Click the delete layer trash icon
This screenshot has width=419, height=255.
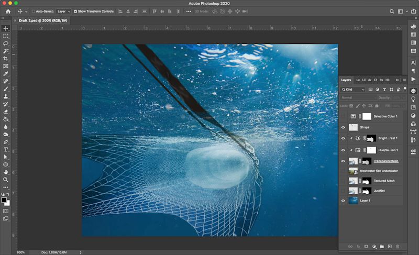[x=398, y=246]
